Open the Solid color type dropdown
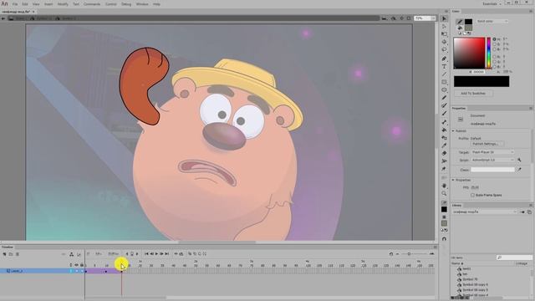The image size is (535, 301). pyautogui.click(x=492, y=21)
